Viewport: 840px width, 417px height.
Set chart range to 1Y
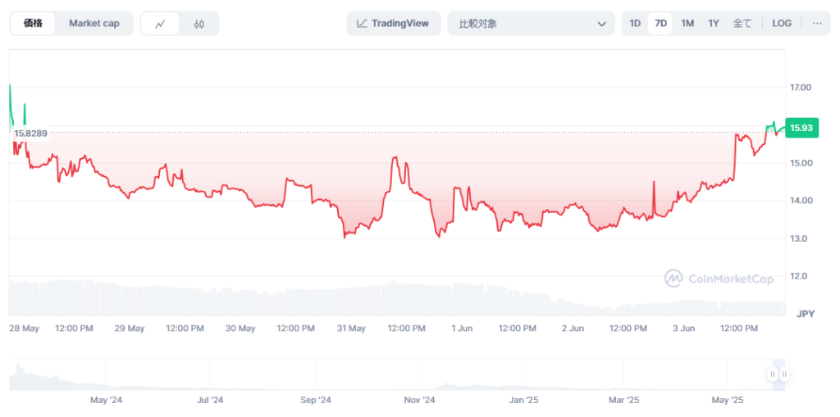pos(714,23)
